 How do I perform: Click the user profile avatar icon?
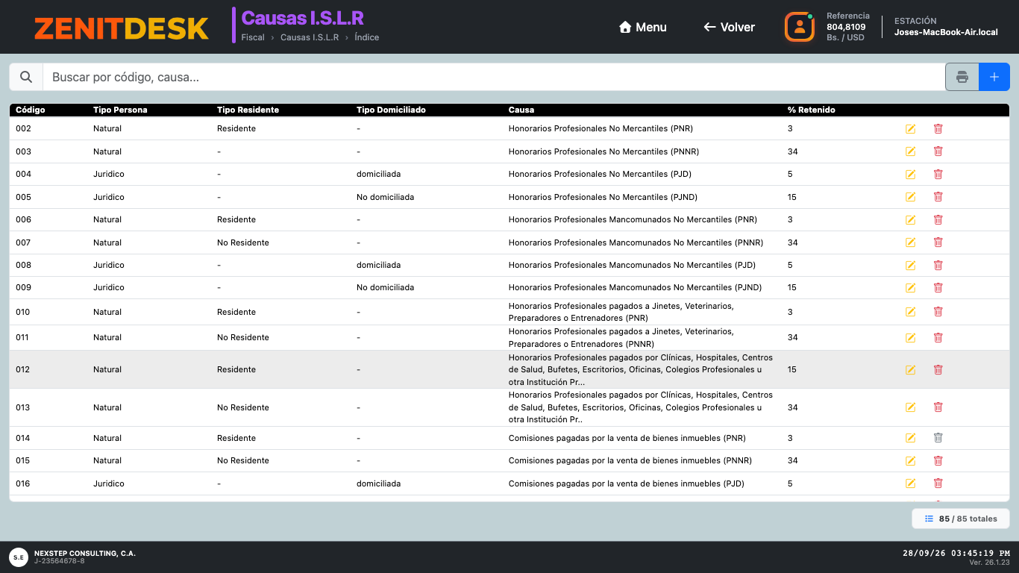point(800,27)
